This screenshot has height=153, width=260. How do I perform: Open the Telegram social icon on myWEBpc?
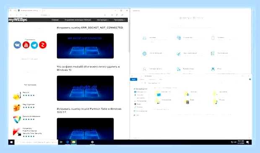(34, 45)
